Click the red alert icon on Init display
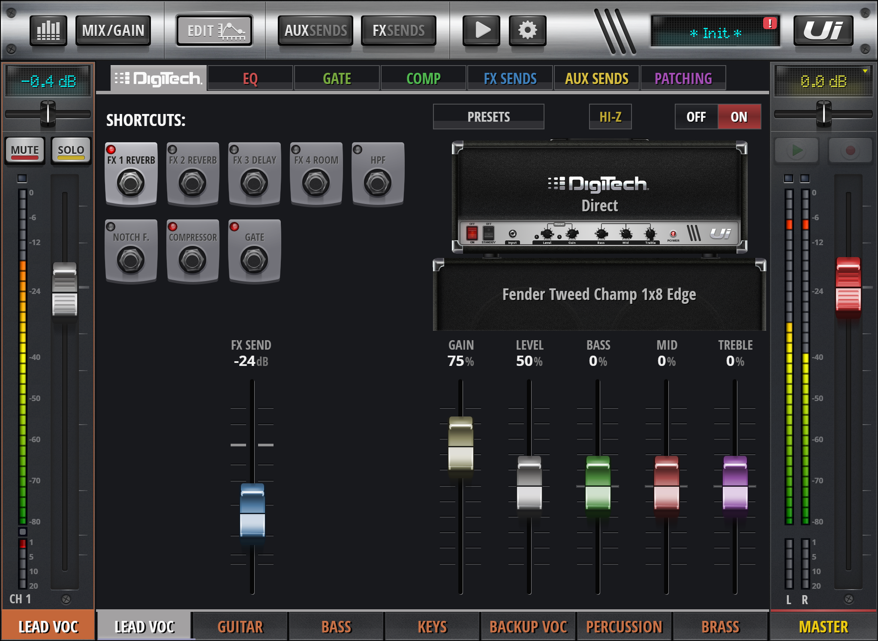The height and width of the screenshot is (641, 878). (770, 23)
